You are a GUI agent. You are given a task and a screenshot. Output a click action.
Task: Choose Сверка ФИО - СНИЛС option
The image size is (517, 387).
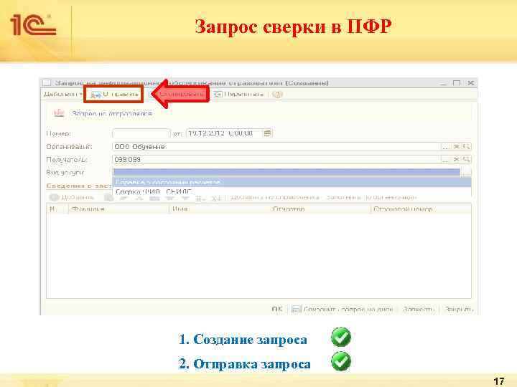[x=292, y=191]
